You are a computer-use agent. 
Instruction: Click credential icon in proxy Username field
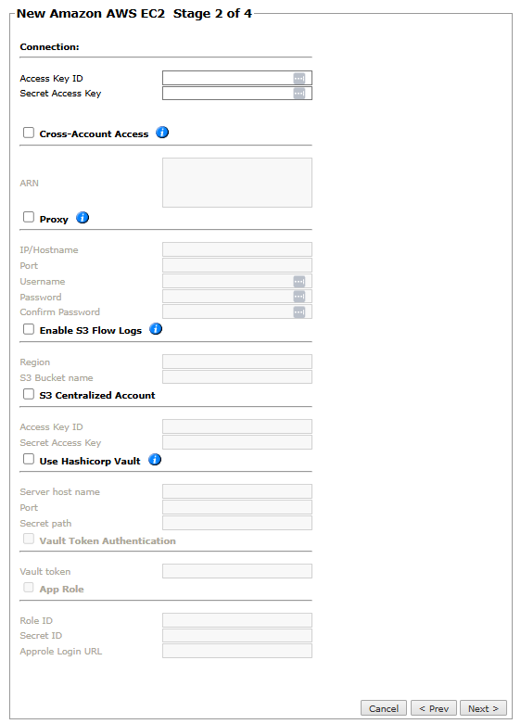[x=299, y=281]
